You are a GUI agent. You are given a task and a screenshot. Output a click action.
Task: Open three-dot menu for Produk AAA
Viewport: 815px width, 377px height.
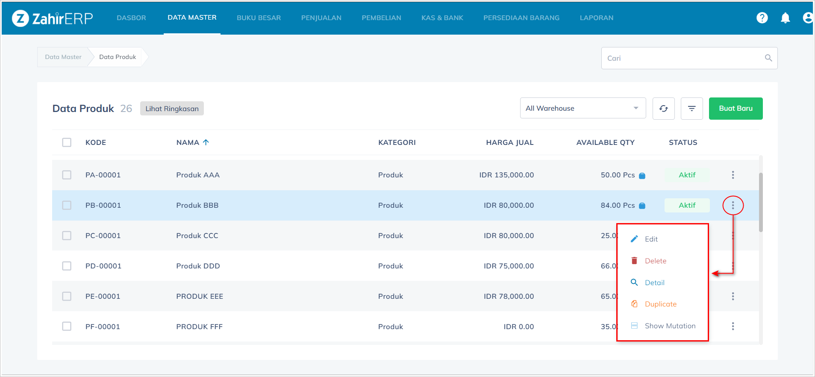pyautogui.click(x=733, y=175)
